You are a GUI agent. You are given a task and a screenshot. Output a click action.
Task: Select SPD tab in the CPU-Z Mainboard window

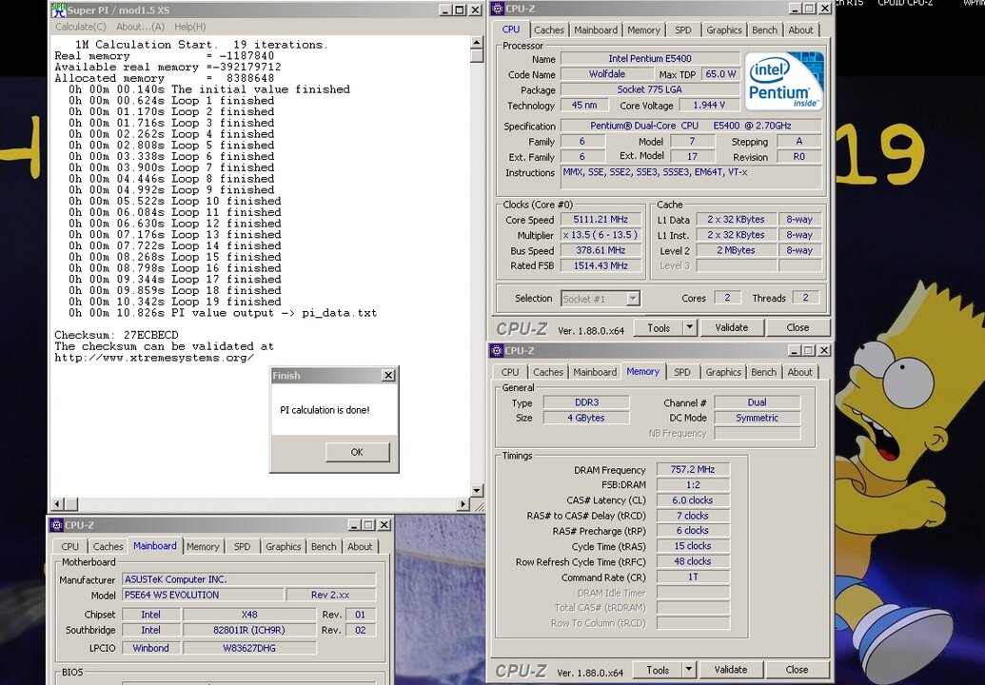click(243, 547)
